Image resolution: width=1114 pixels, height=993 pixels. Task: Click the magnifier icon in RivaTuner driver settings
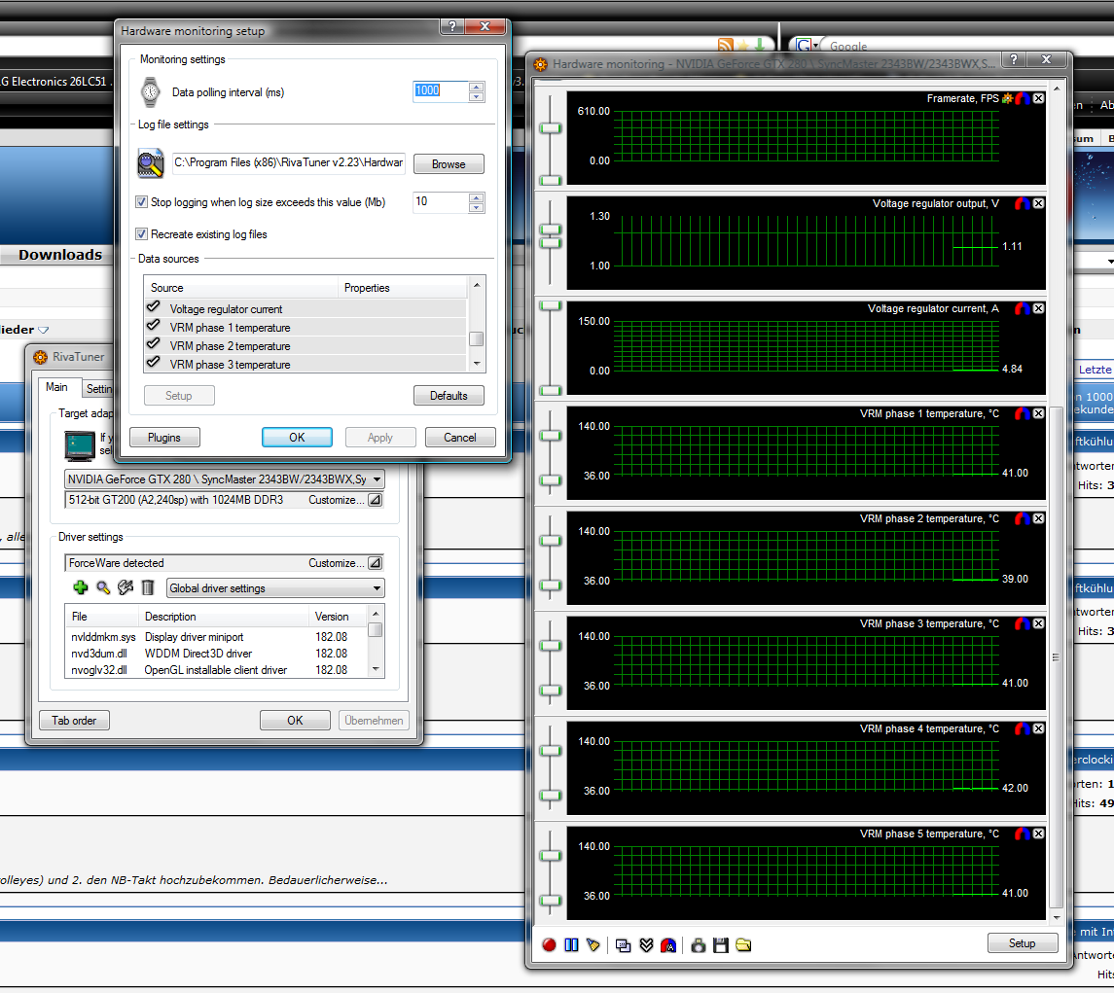103,587
